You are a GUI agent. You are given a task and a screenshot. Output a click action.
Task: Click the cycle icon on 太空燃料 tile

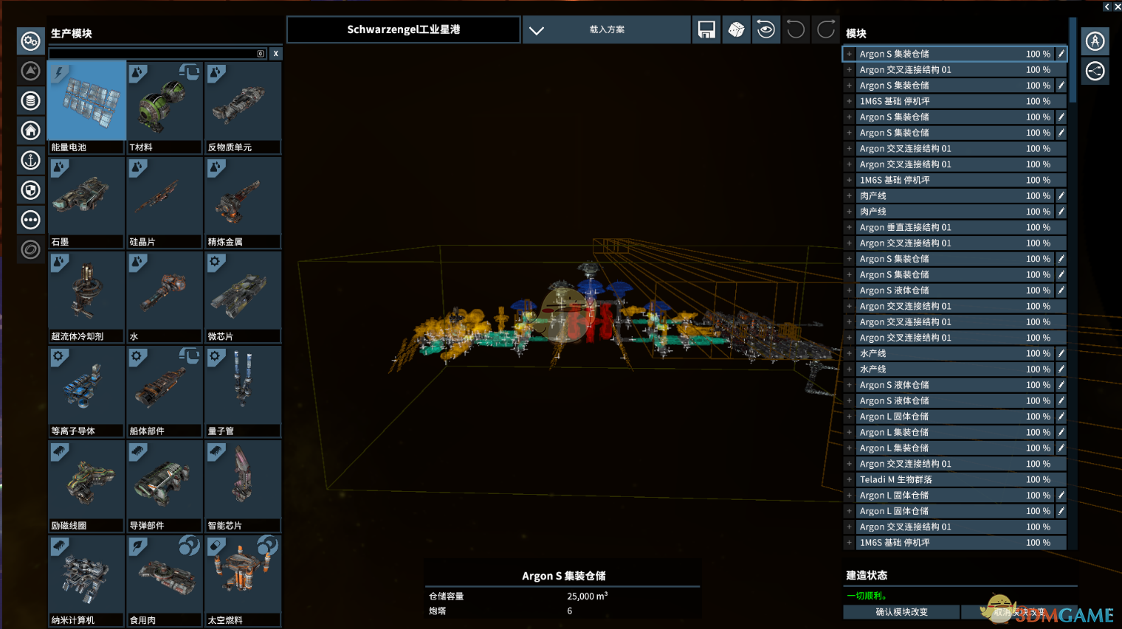point(267,545)
